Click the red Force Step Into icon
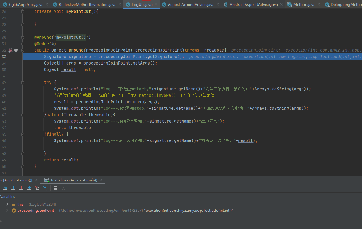 point(21,188)
